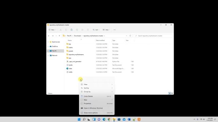Open the orange app icon on taskbar
Screen dimensions: 218x122
pyautogui.click(x=139, y=119)
